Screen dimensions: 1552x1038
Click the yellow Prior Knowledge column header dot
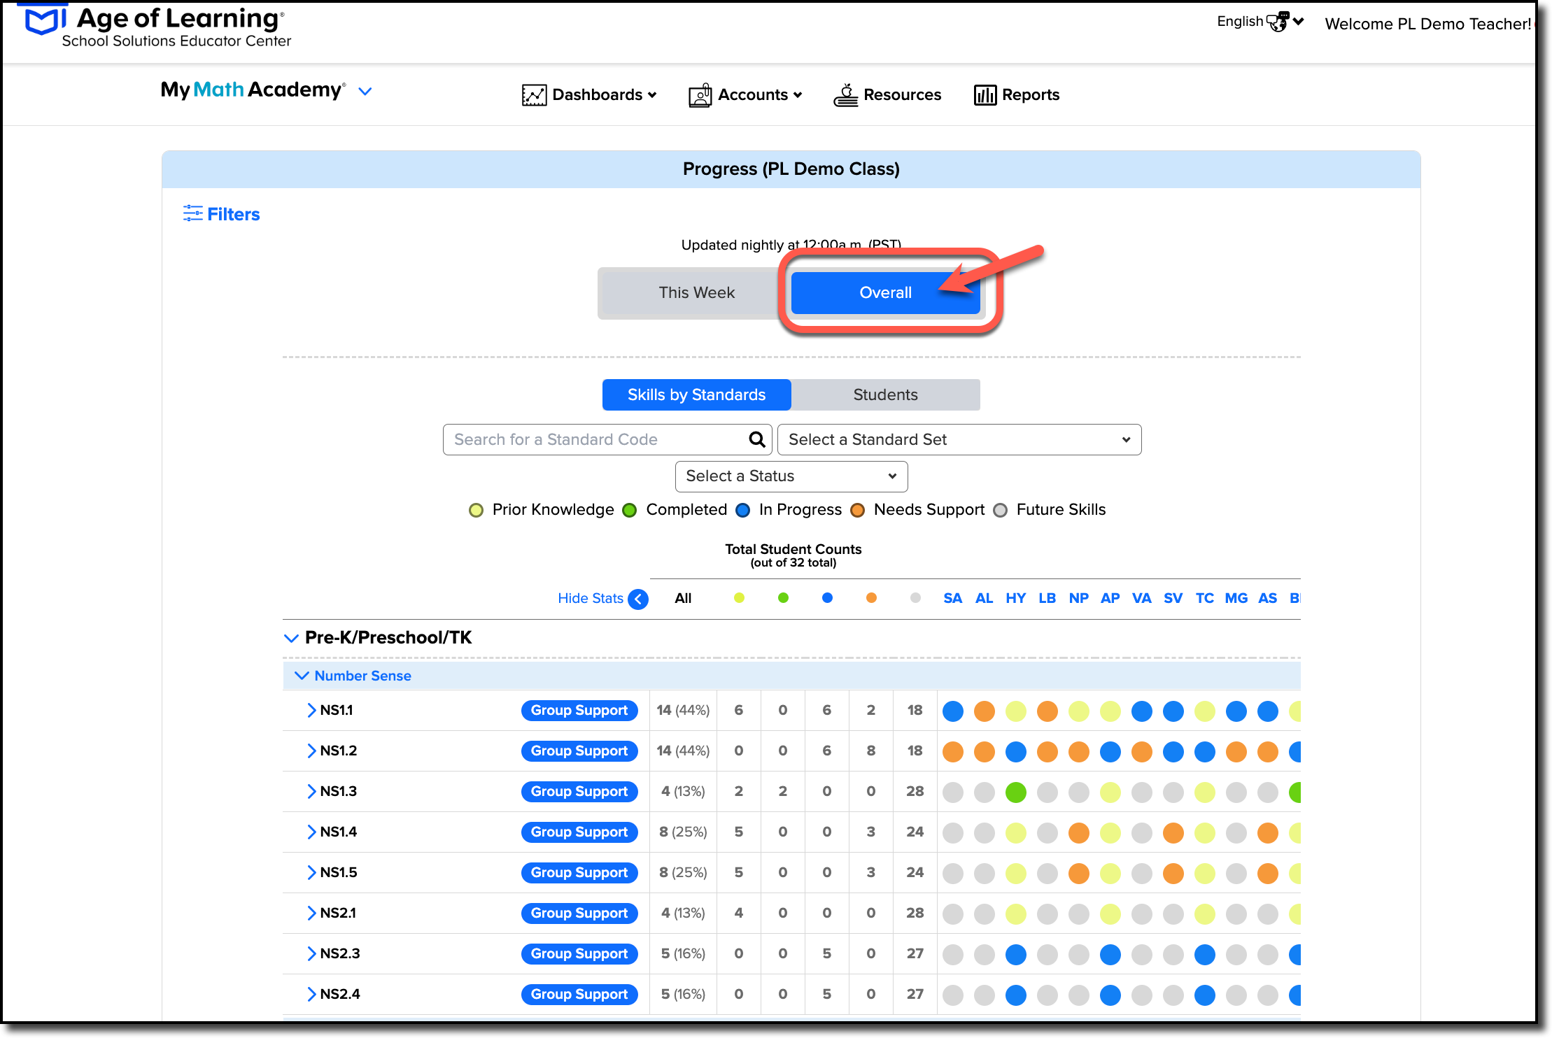(x=739, y=598)
